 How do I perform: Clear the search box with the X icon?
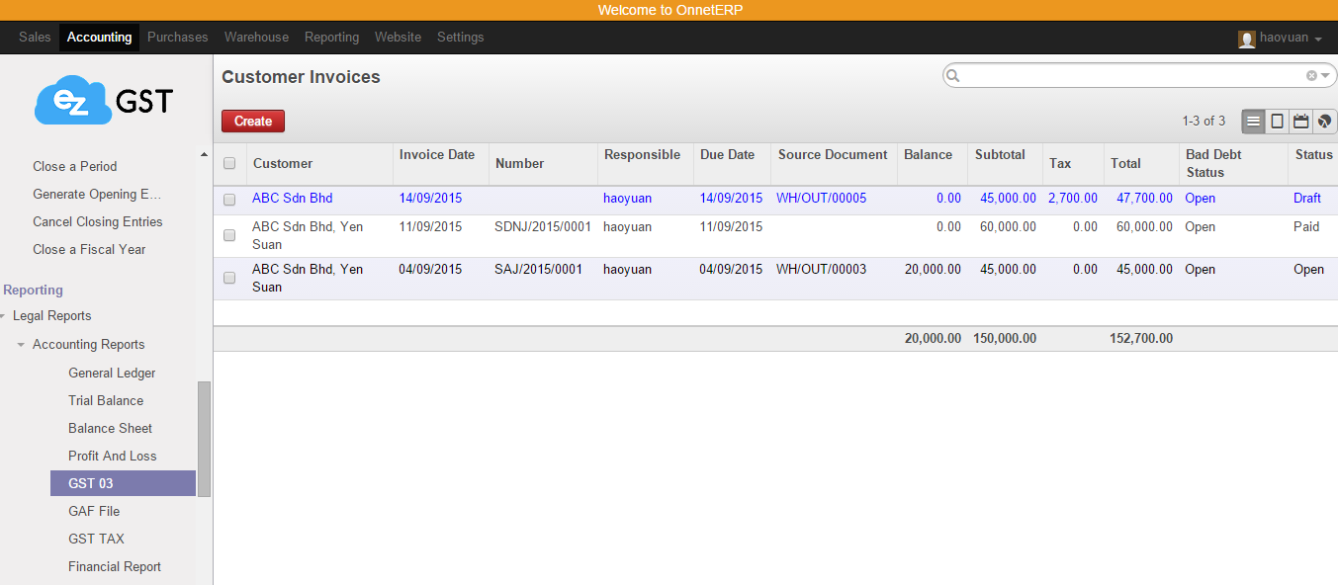1312,75
